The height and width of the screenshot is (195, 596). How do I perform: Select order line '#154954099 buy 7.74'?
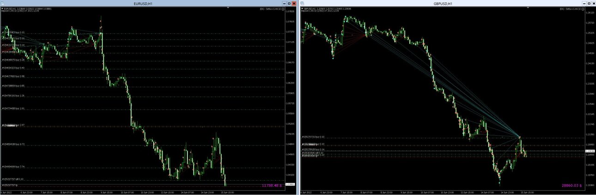[13, 166]
